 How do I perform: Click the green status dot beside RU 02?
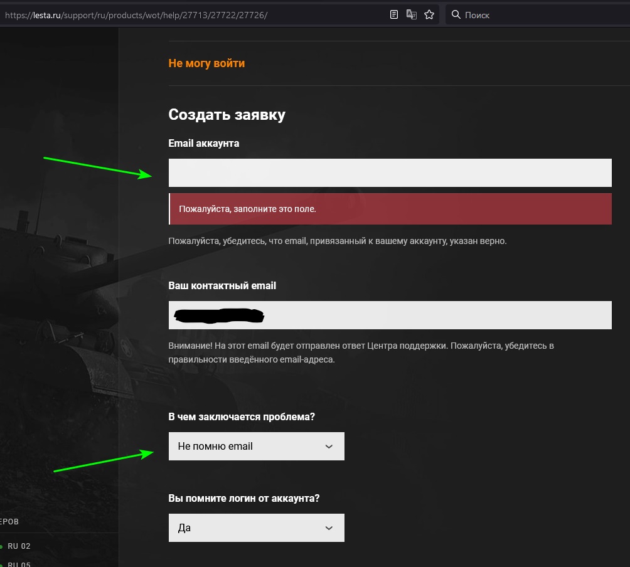1,546
